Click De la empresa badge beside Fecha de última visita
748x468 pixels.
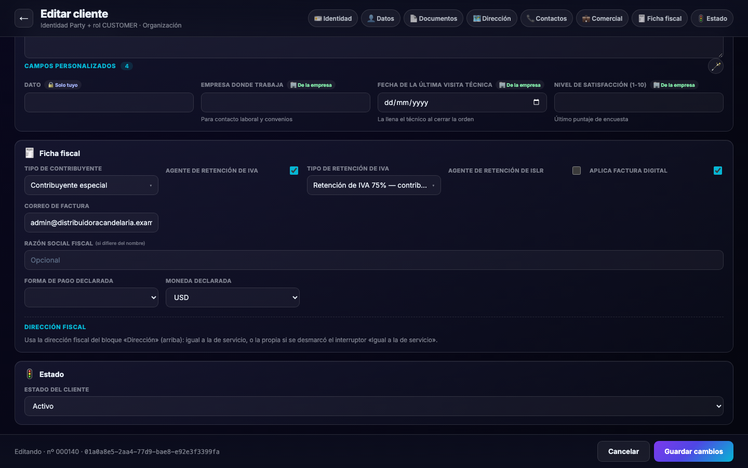(x=520, y=85)
